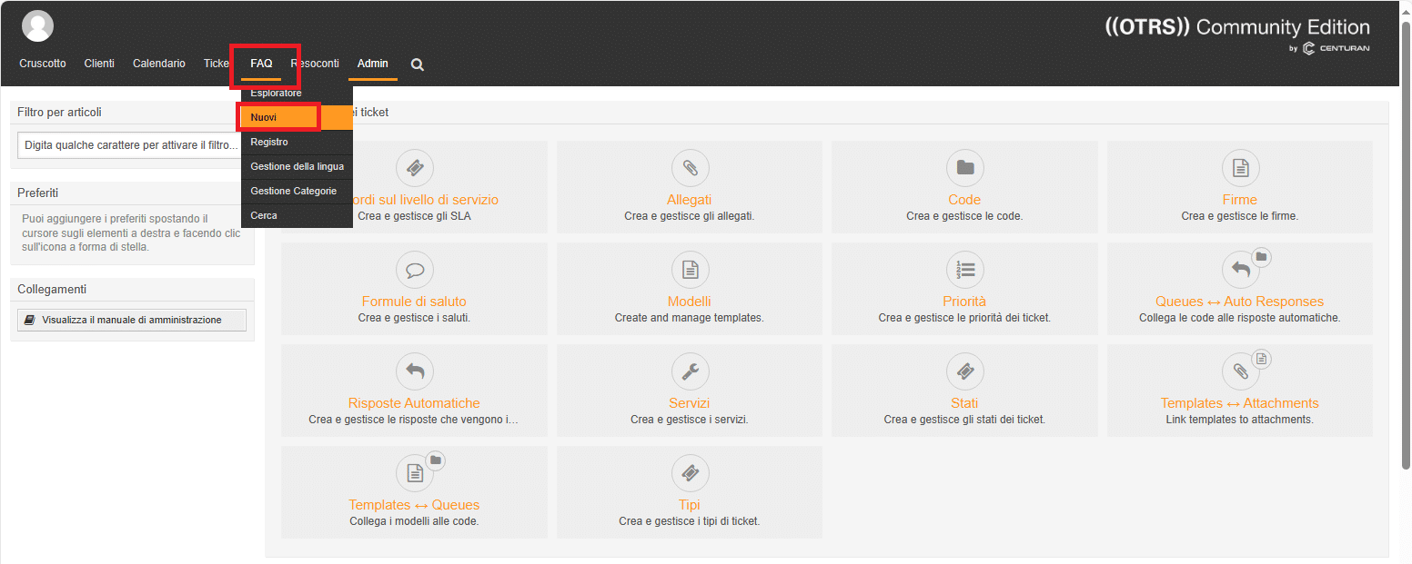Open the Stati ticket icon
Screen dimensions: 1412x564
[964, 371]
